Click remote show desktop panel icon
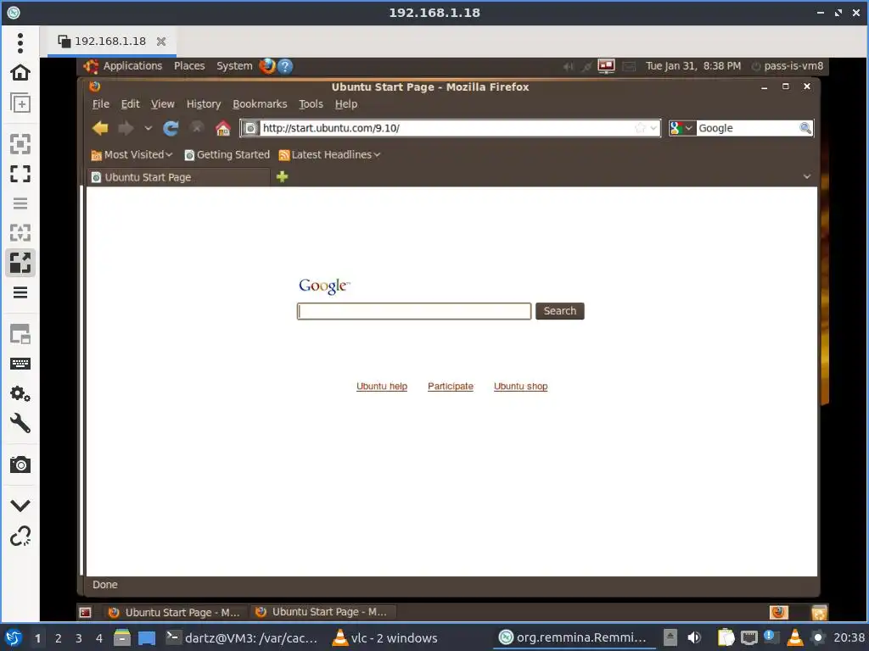This screenshot has height=651, width=869. coord(86,612)
